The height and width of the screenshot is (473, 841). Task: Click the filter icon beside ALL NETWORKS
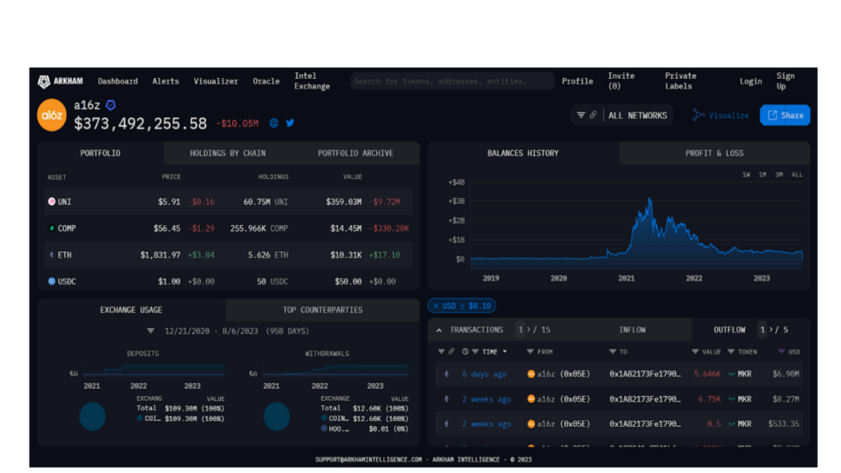(x=581, y=115)
